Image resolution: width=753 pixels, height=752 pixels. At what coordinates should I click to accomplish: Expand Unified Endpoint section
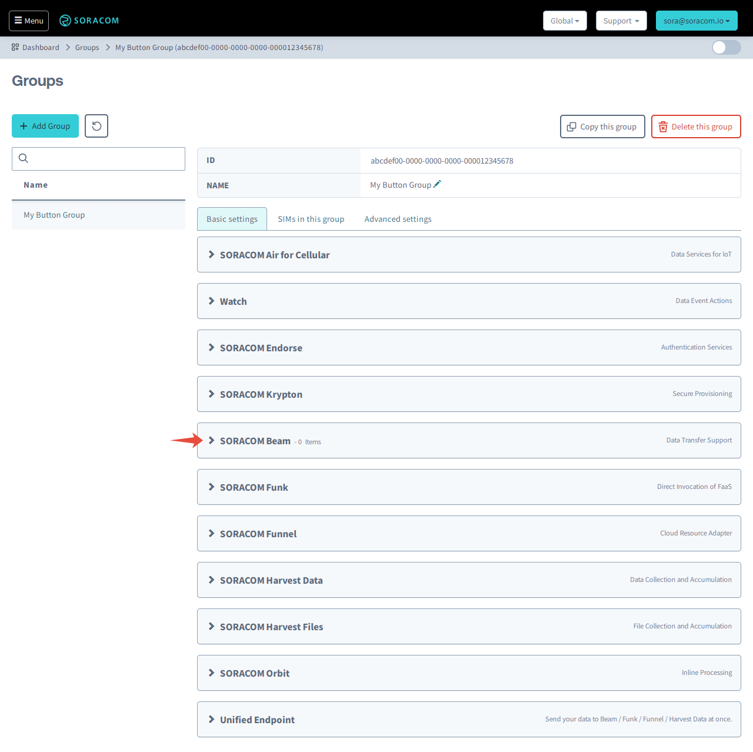click(x=469, y=720)
